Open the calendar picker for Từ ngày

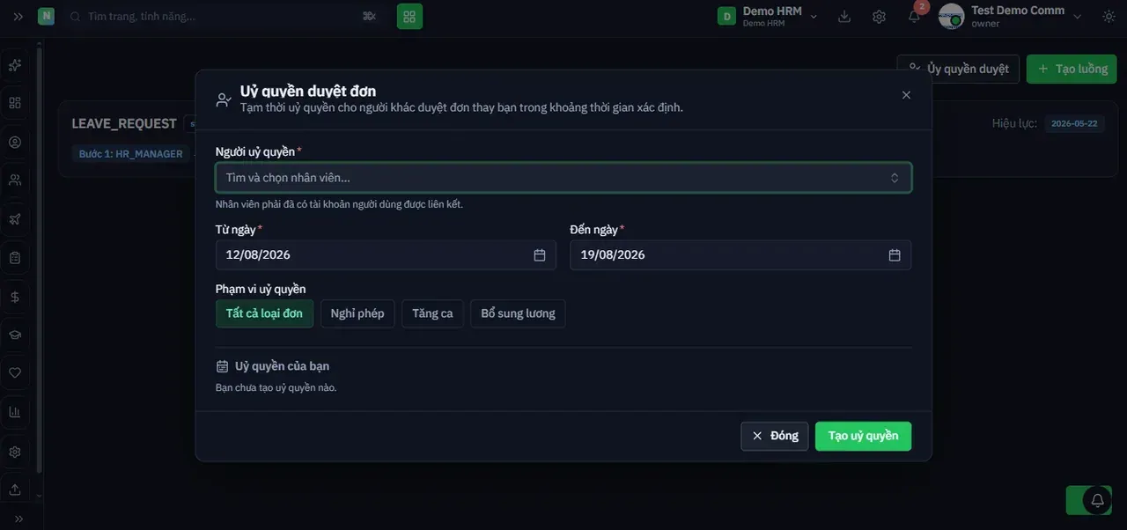(x=540, y=255)
